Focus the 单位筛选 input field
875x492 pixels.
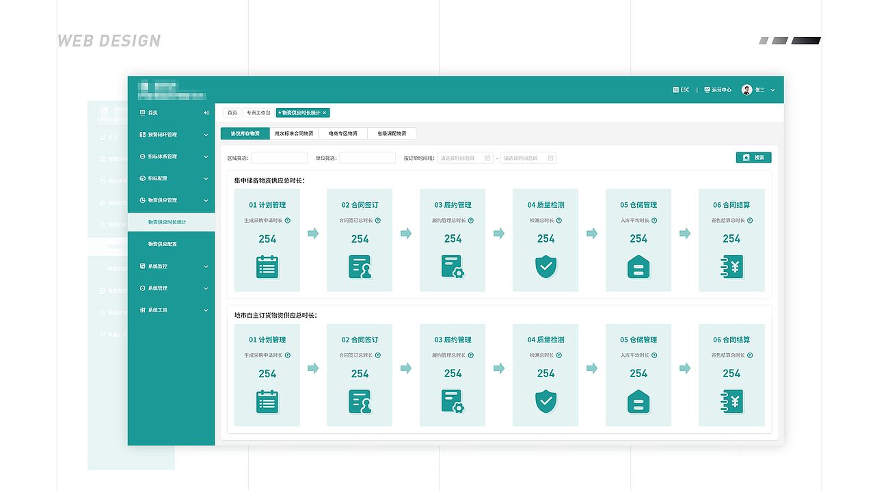368,158
